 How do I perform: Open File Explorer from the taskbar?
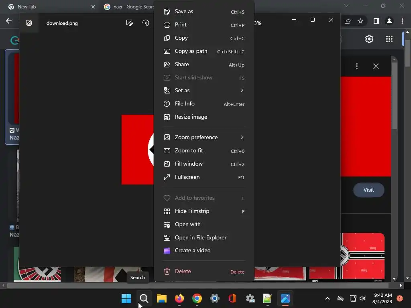[162, 298]
